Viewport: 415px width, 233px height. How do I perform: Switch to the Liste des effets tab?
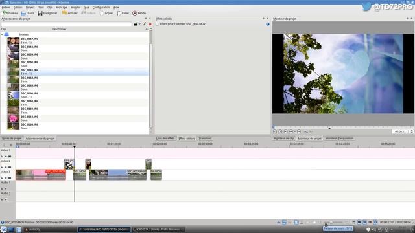coord(165,138)
